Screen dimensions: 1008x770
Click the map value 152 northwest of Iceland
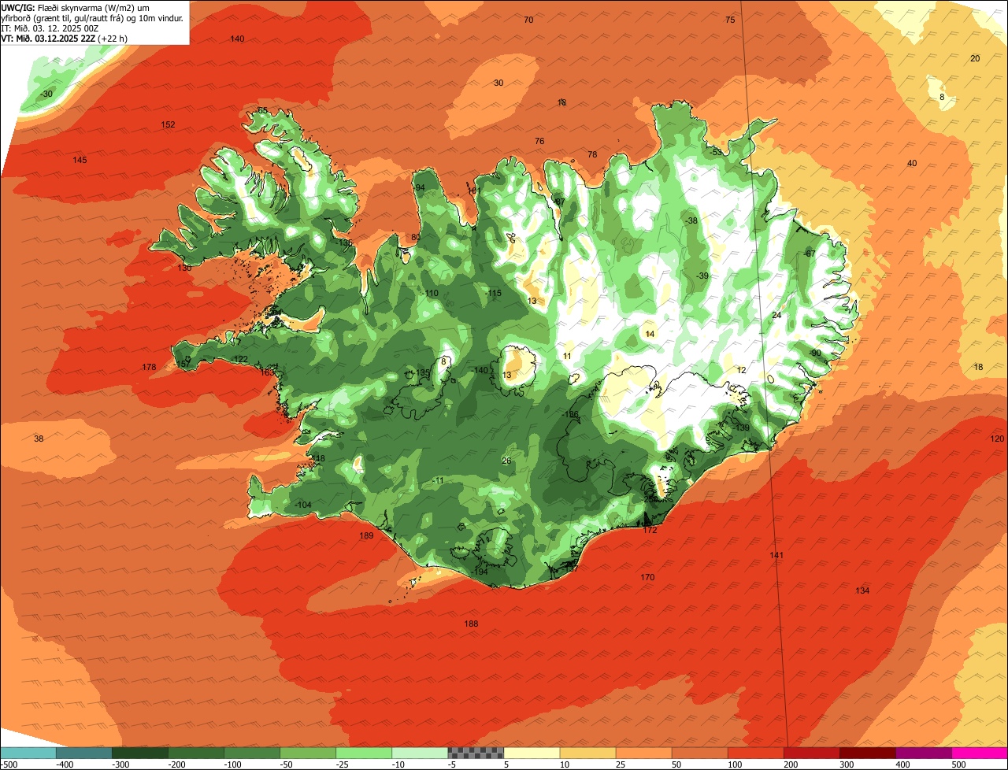(168, 124)
